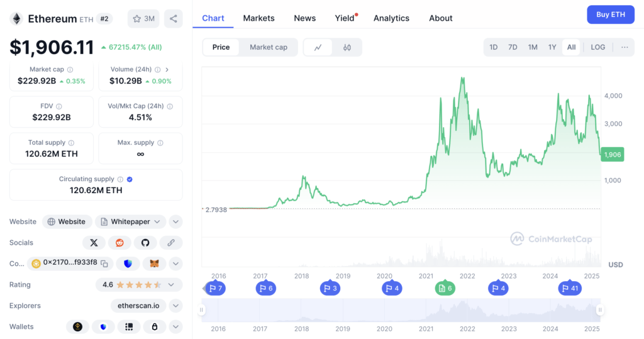Open the share icon button
The width and height of the screenshot is (644, 339).
click(x=174, y=18)
